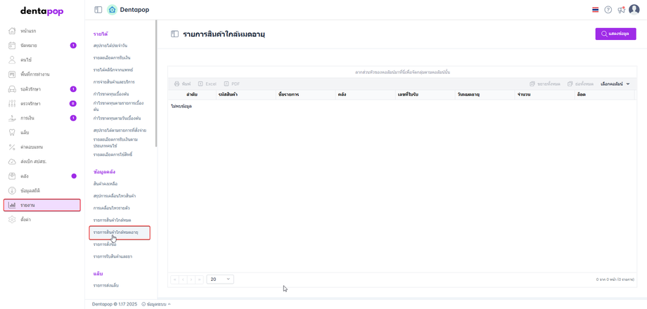Click the panel icon beside the page title

click(174, 34)
